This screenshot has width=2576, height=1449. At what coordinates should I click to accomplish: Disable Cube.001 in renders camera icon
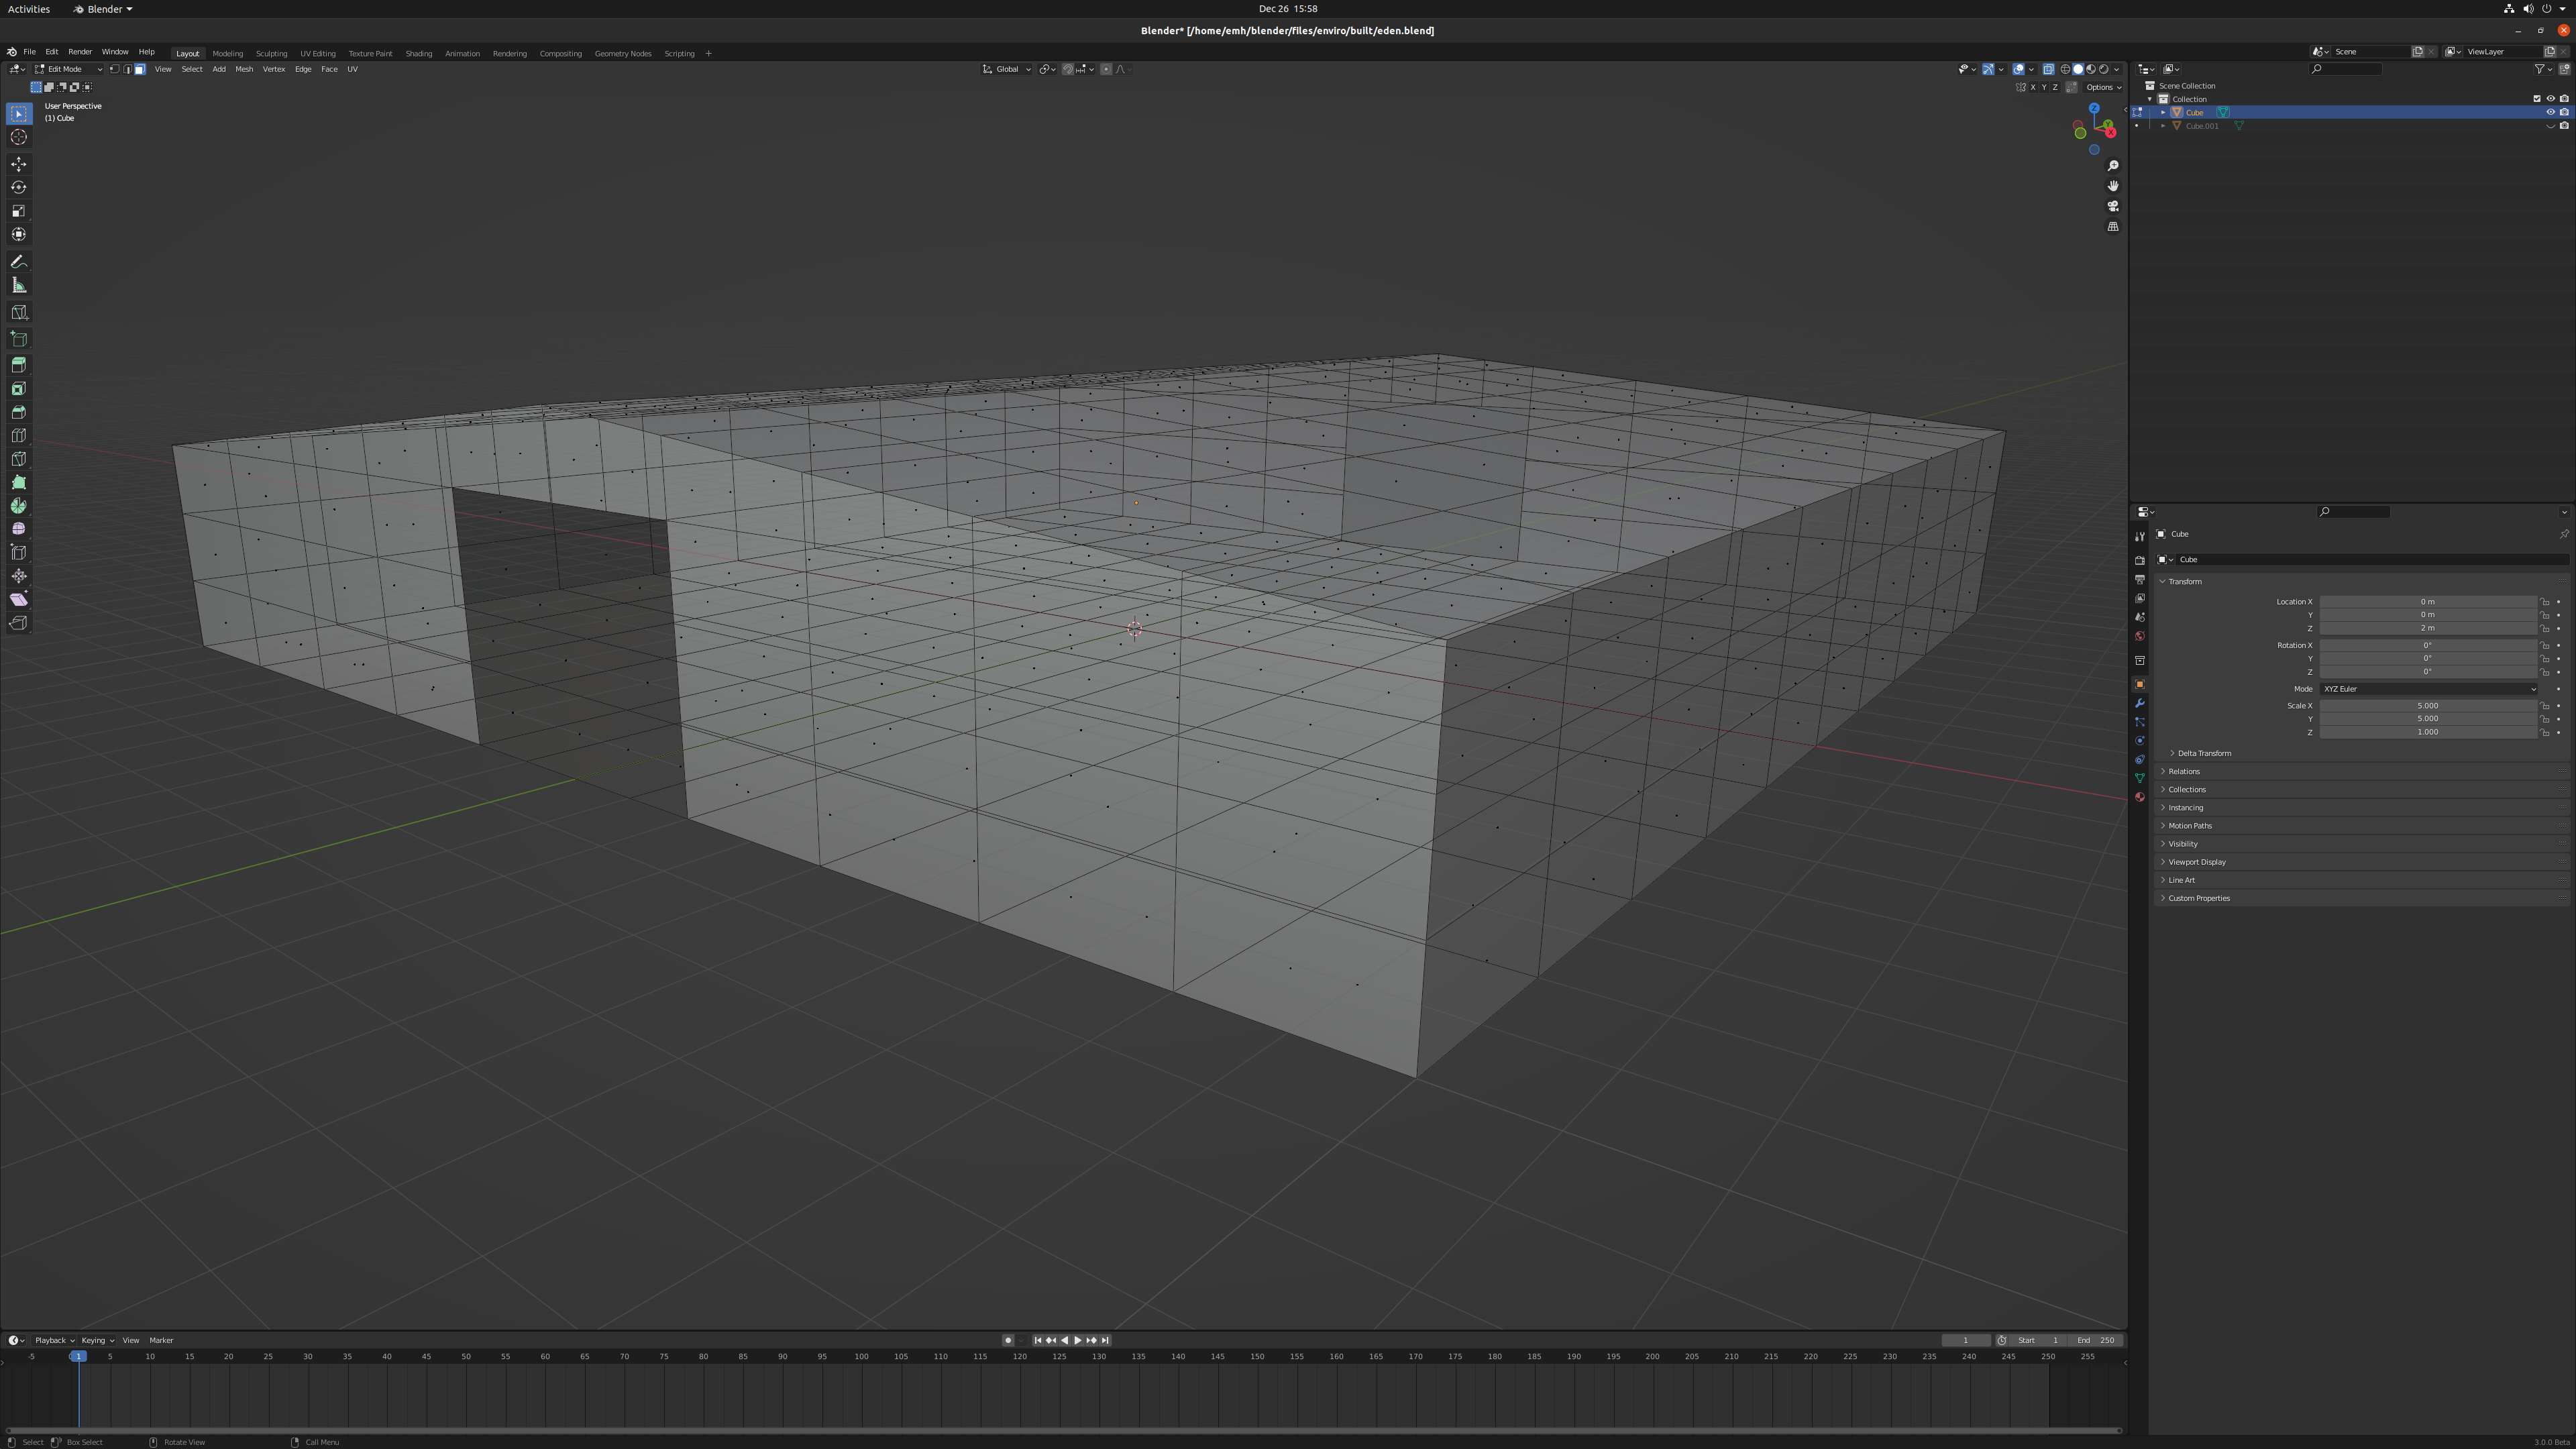pyautogui.click(x=2564, y=126)
